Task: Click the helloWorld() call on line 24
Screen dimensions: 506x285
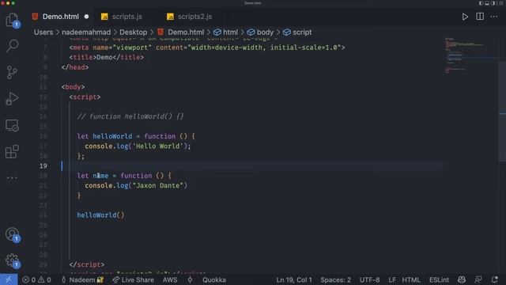Action: click(100, 215)
